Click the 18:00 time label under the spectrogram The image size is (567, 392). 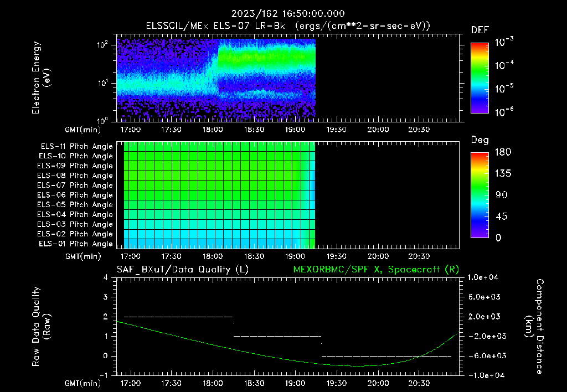(x=213, y=130)
